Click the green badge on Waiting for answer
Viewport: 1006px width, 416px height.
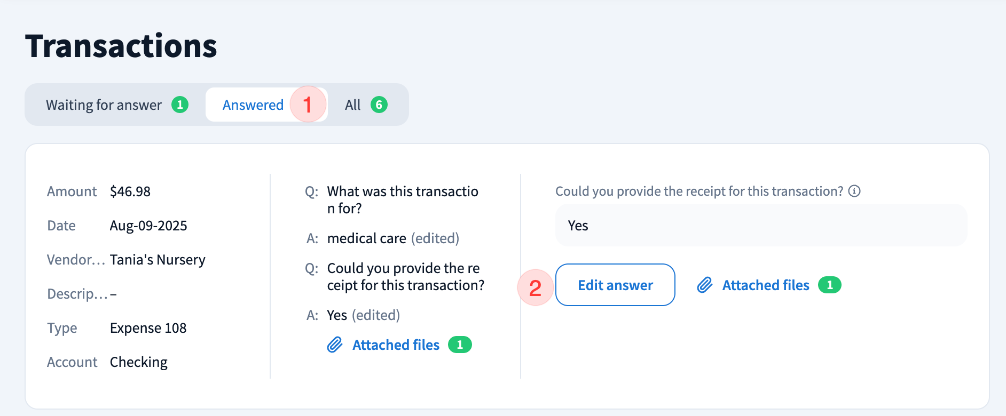coord(180,105)
